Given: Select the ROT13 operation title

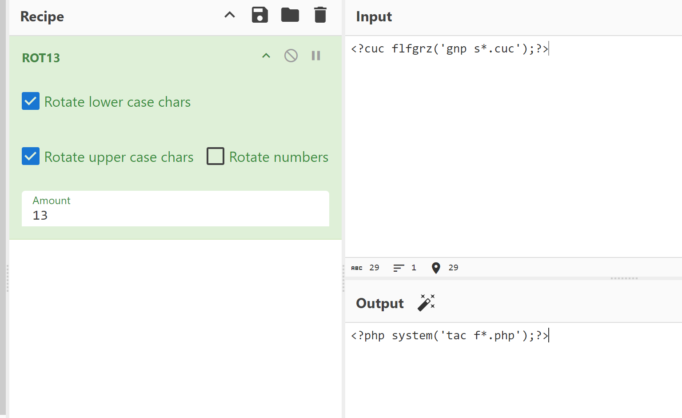Looking at the screenshot, I should [41, 58].
